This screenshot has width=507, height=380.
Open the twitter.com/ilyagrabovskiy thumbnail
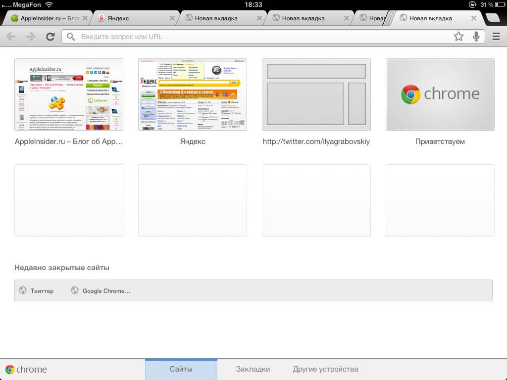(x=316, y=95)
